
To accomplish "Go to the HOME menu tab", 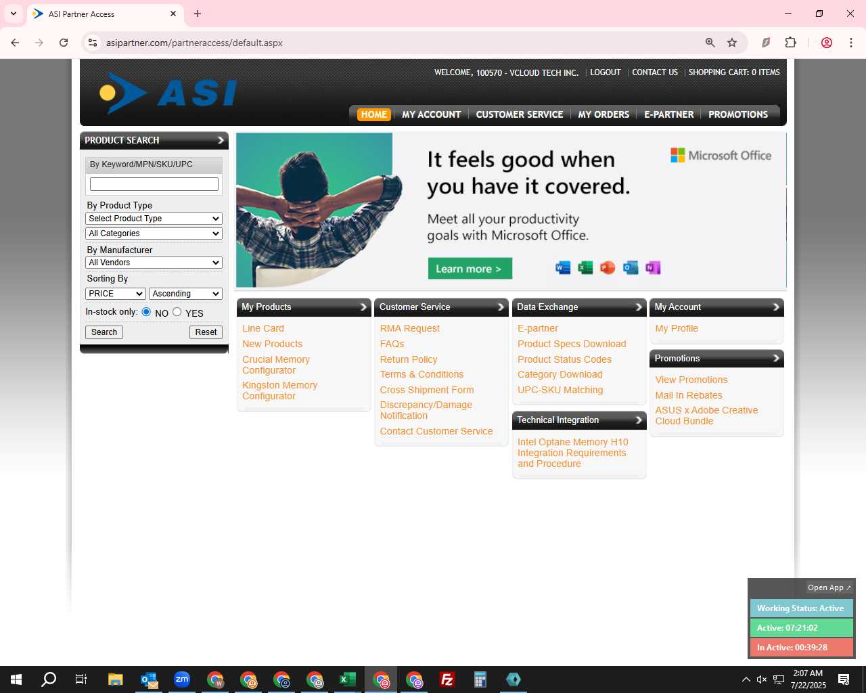I will click(x=374, y=114).
